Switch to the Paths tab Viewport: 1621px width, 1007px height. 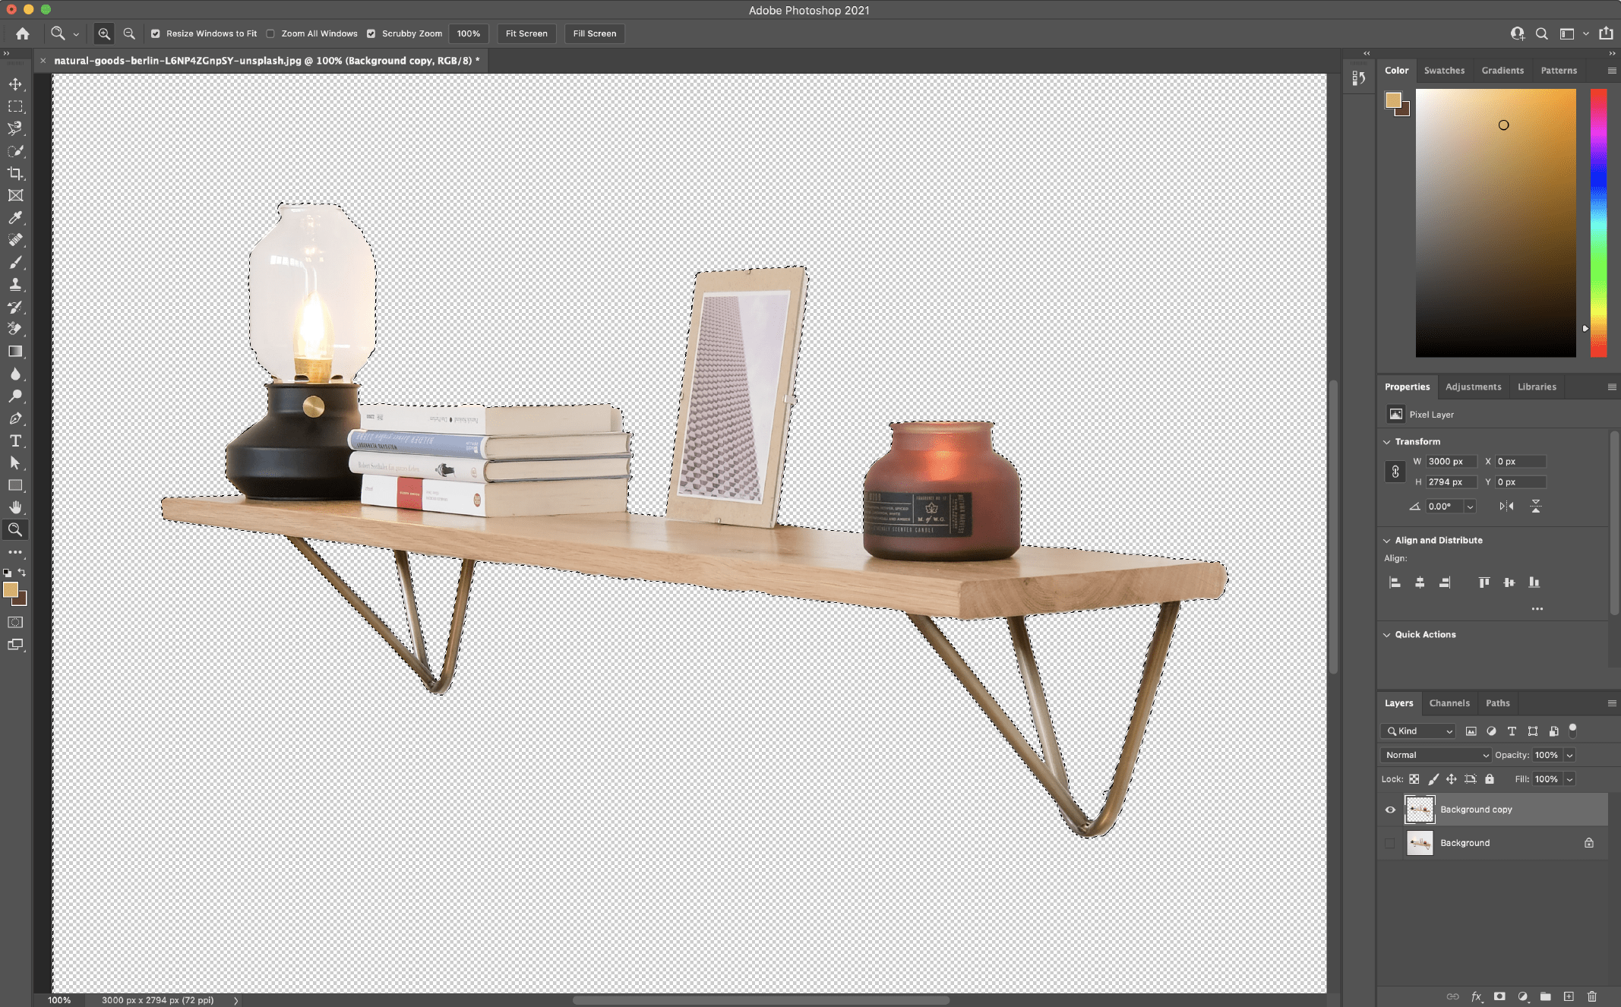1497,702
